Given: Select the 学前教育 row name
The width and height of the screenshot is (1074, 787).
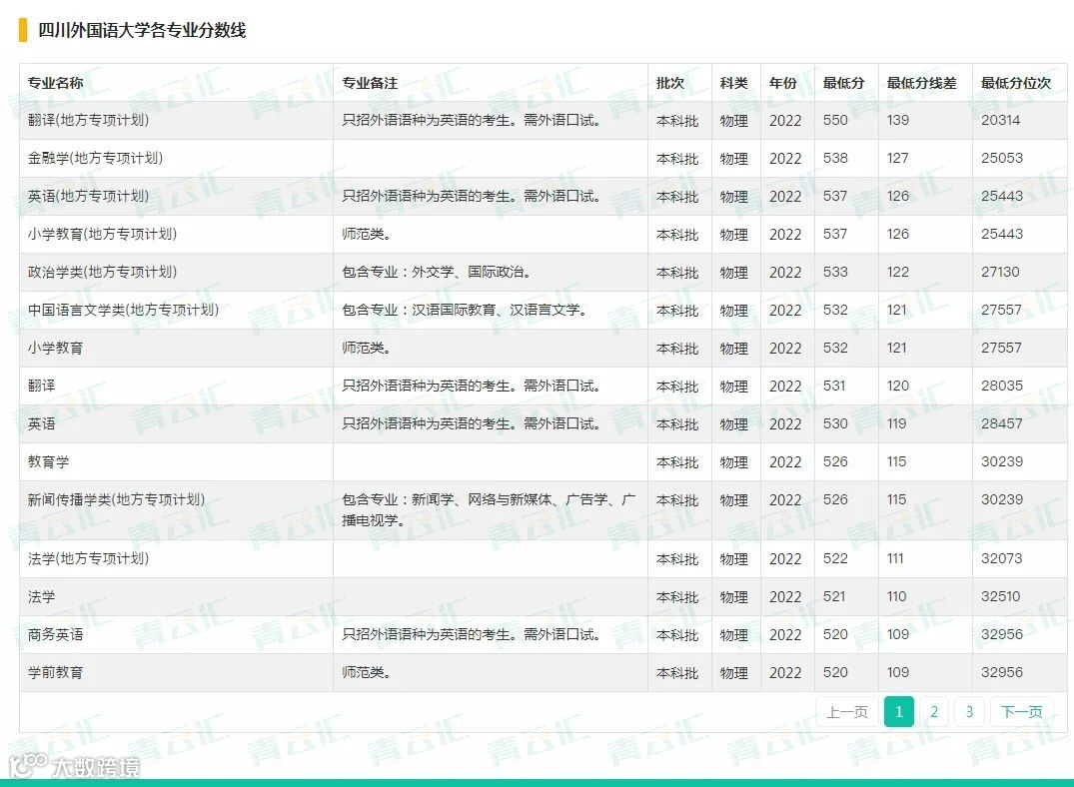Looking at the screenshot, I should (x=56, y=672).
